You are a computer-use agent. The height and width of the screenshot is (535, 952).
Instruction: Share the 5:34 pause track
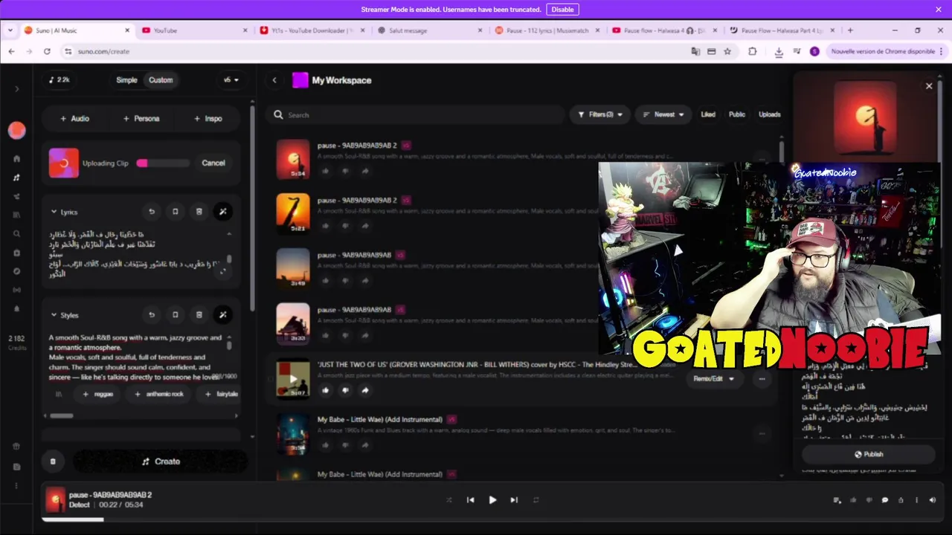[365, 171]
